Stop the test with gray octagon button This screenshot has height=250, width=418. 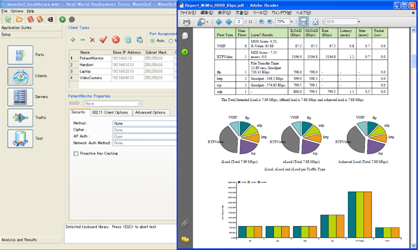pos(72,19)
